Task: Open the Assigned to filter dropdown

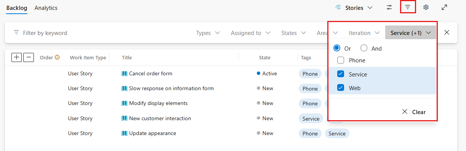Action: 250,33
